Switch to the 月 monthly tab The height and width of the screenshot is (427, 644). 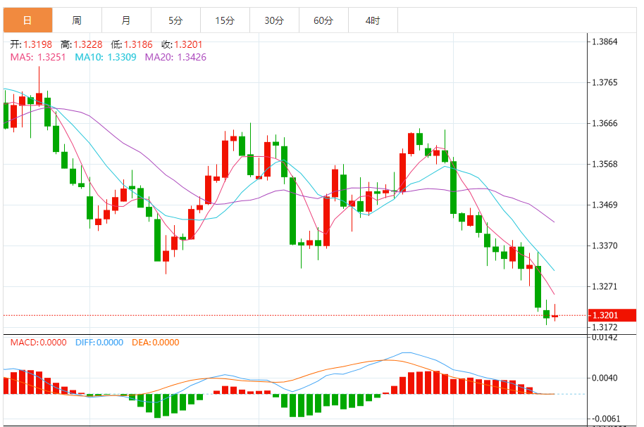tap(127, 20)
